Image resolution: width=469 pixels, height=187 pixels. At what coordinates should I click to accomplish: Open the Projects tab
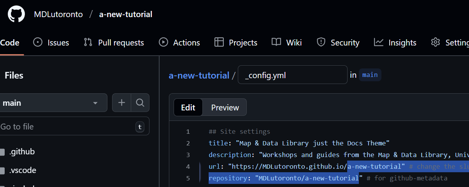[x=236, y=42]
